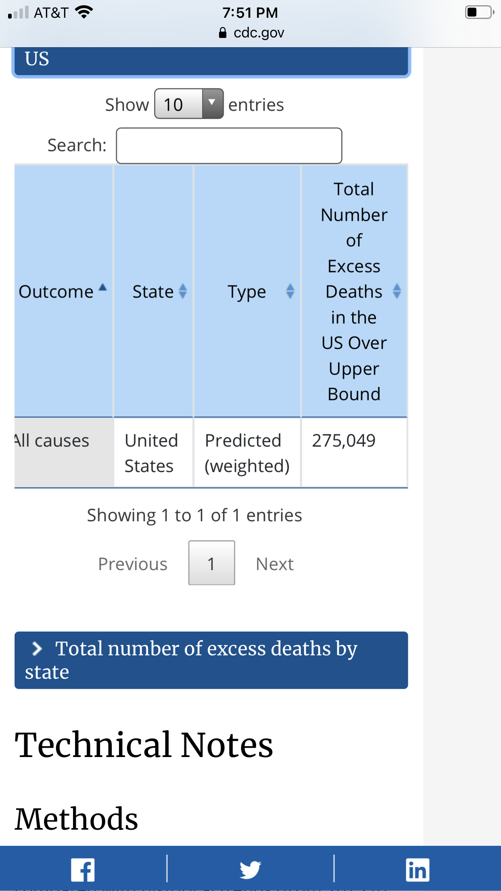Go to the Previous page
This screenshot has height=891, width=501.
pos(133,564)
